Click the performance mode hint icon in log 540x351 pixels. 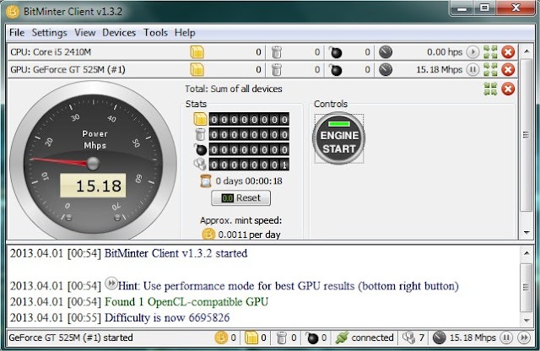[111, 283]
